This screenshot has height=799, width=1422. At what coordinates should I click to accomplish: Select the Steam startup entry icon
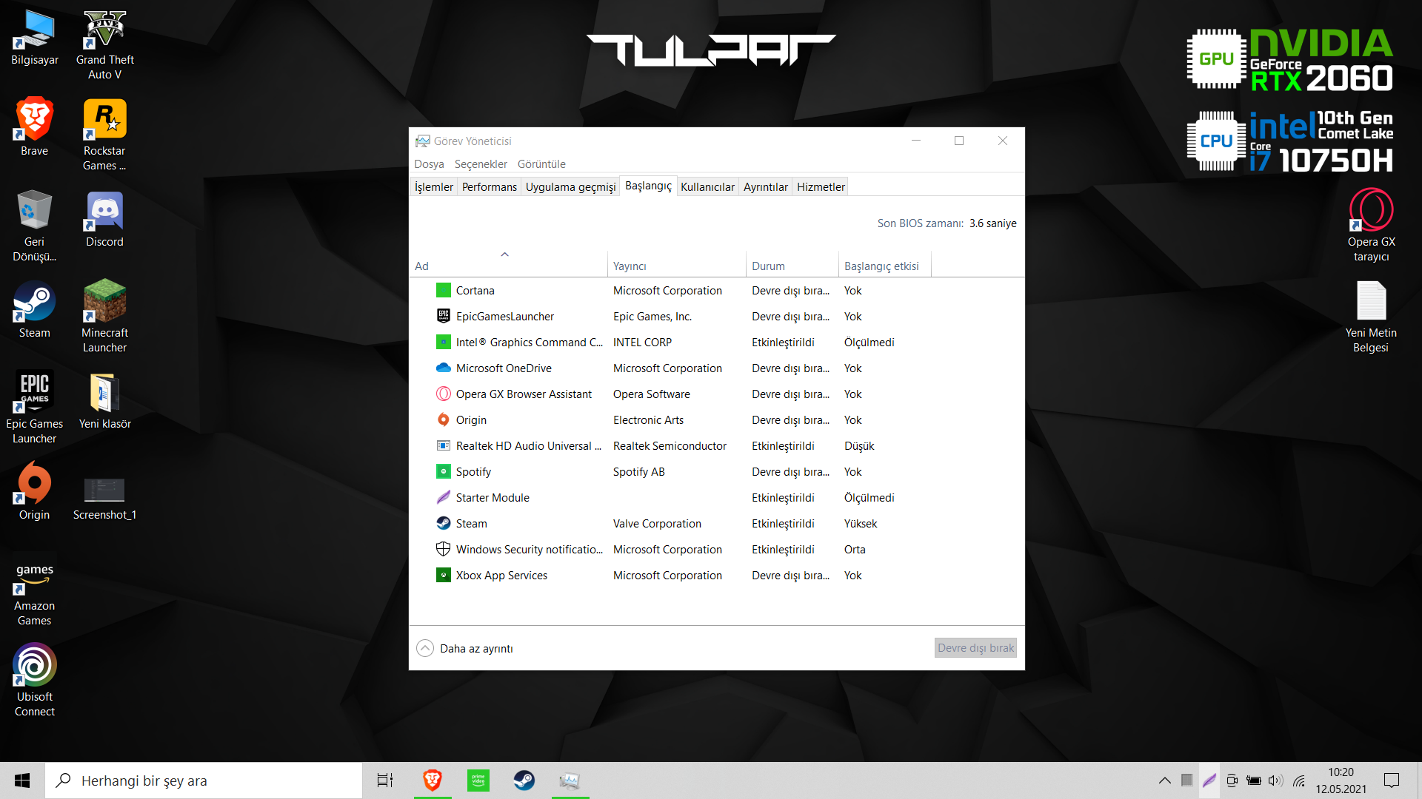[x=443, y=523]
